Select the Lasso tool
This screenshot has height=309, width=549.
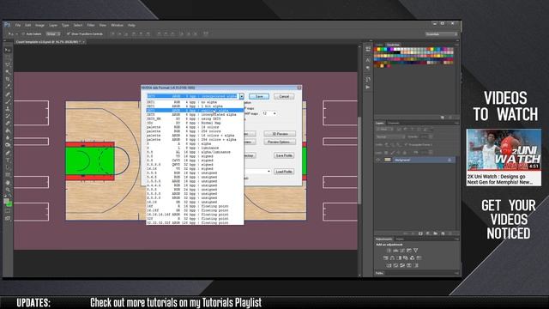pos(8,64)
